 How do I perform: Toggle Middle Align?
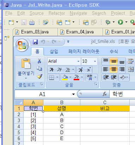113,61
